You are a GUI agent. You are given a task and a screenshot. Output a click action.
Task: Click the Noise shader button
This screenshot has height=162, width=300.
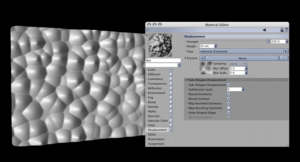[x=242, y=58]
